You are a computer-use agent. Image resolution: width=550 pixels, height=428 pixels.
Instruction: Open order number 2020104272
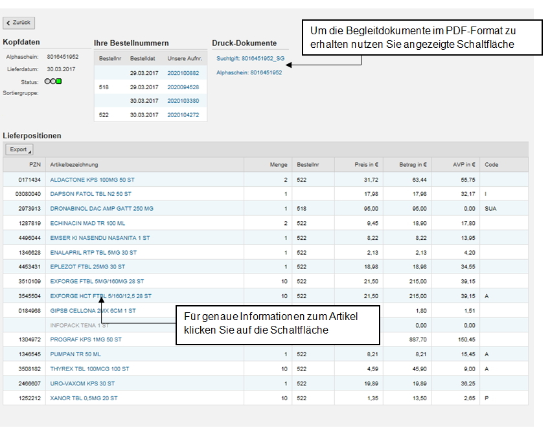(x=183, y=115)
